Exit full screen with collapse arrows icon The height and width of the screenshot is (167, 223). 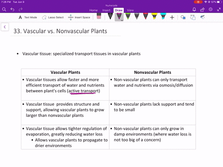pyautogui.click(x=219, y=10)
